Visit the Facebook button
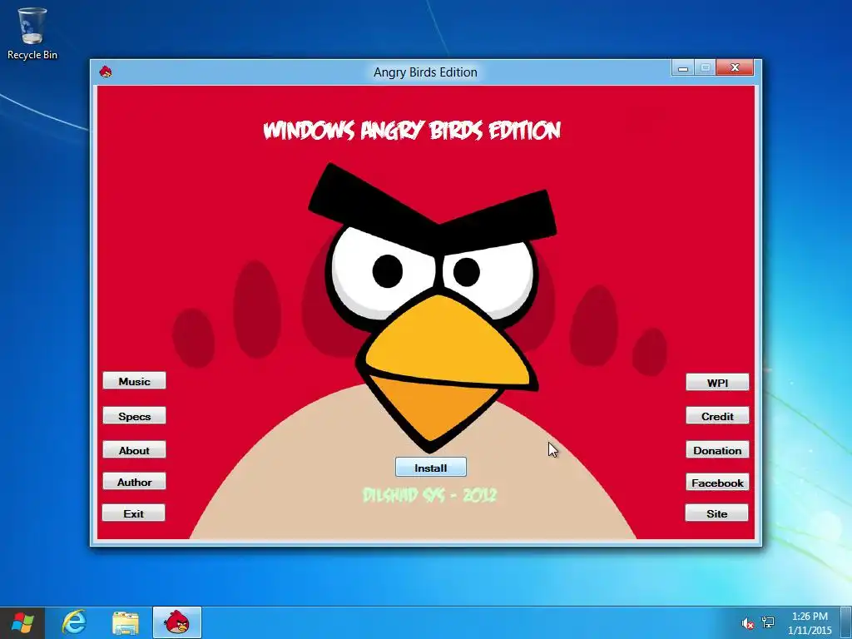Image resolution: width=852 pixels, height=639 pixels. click(x=717, y=482)
